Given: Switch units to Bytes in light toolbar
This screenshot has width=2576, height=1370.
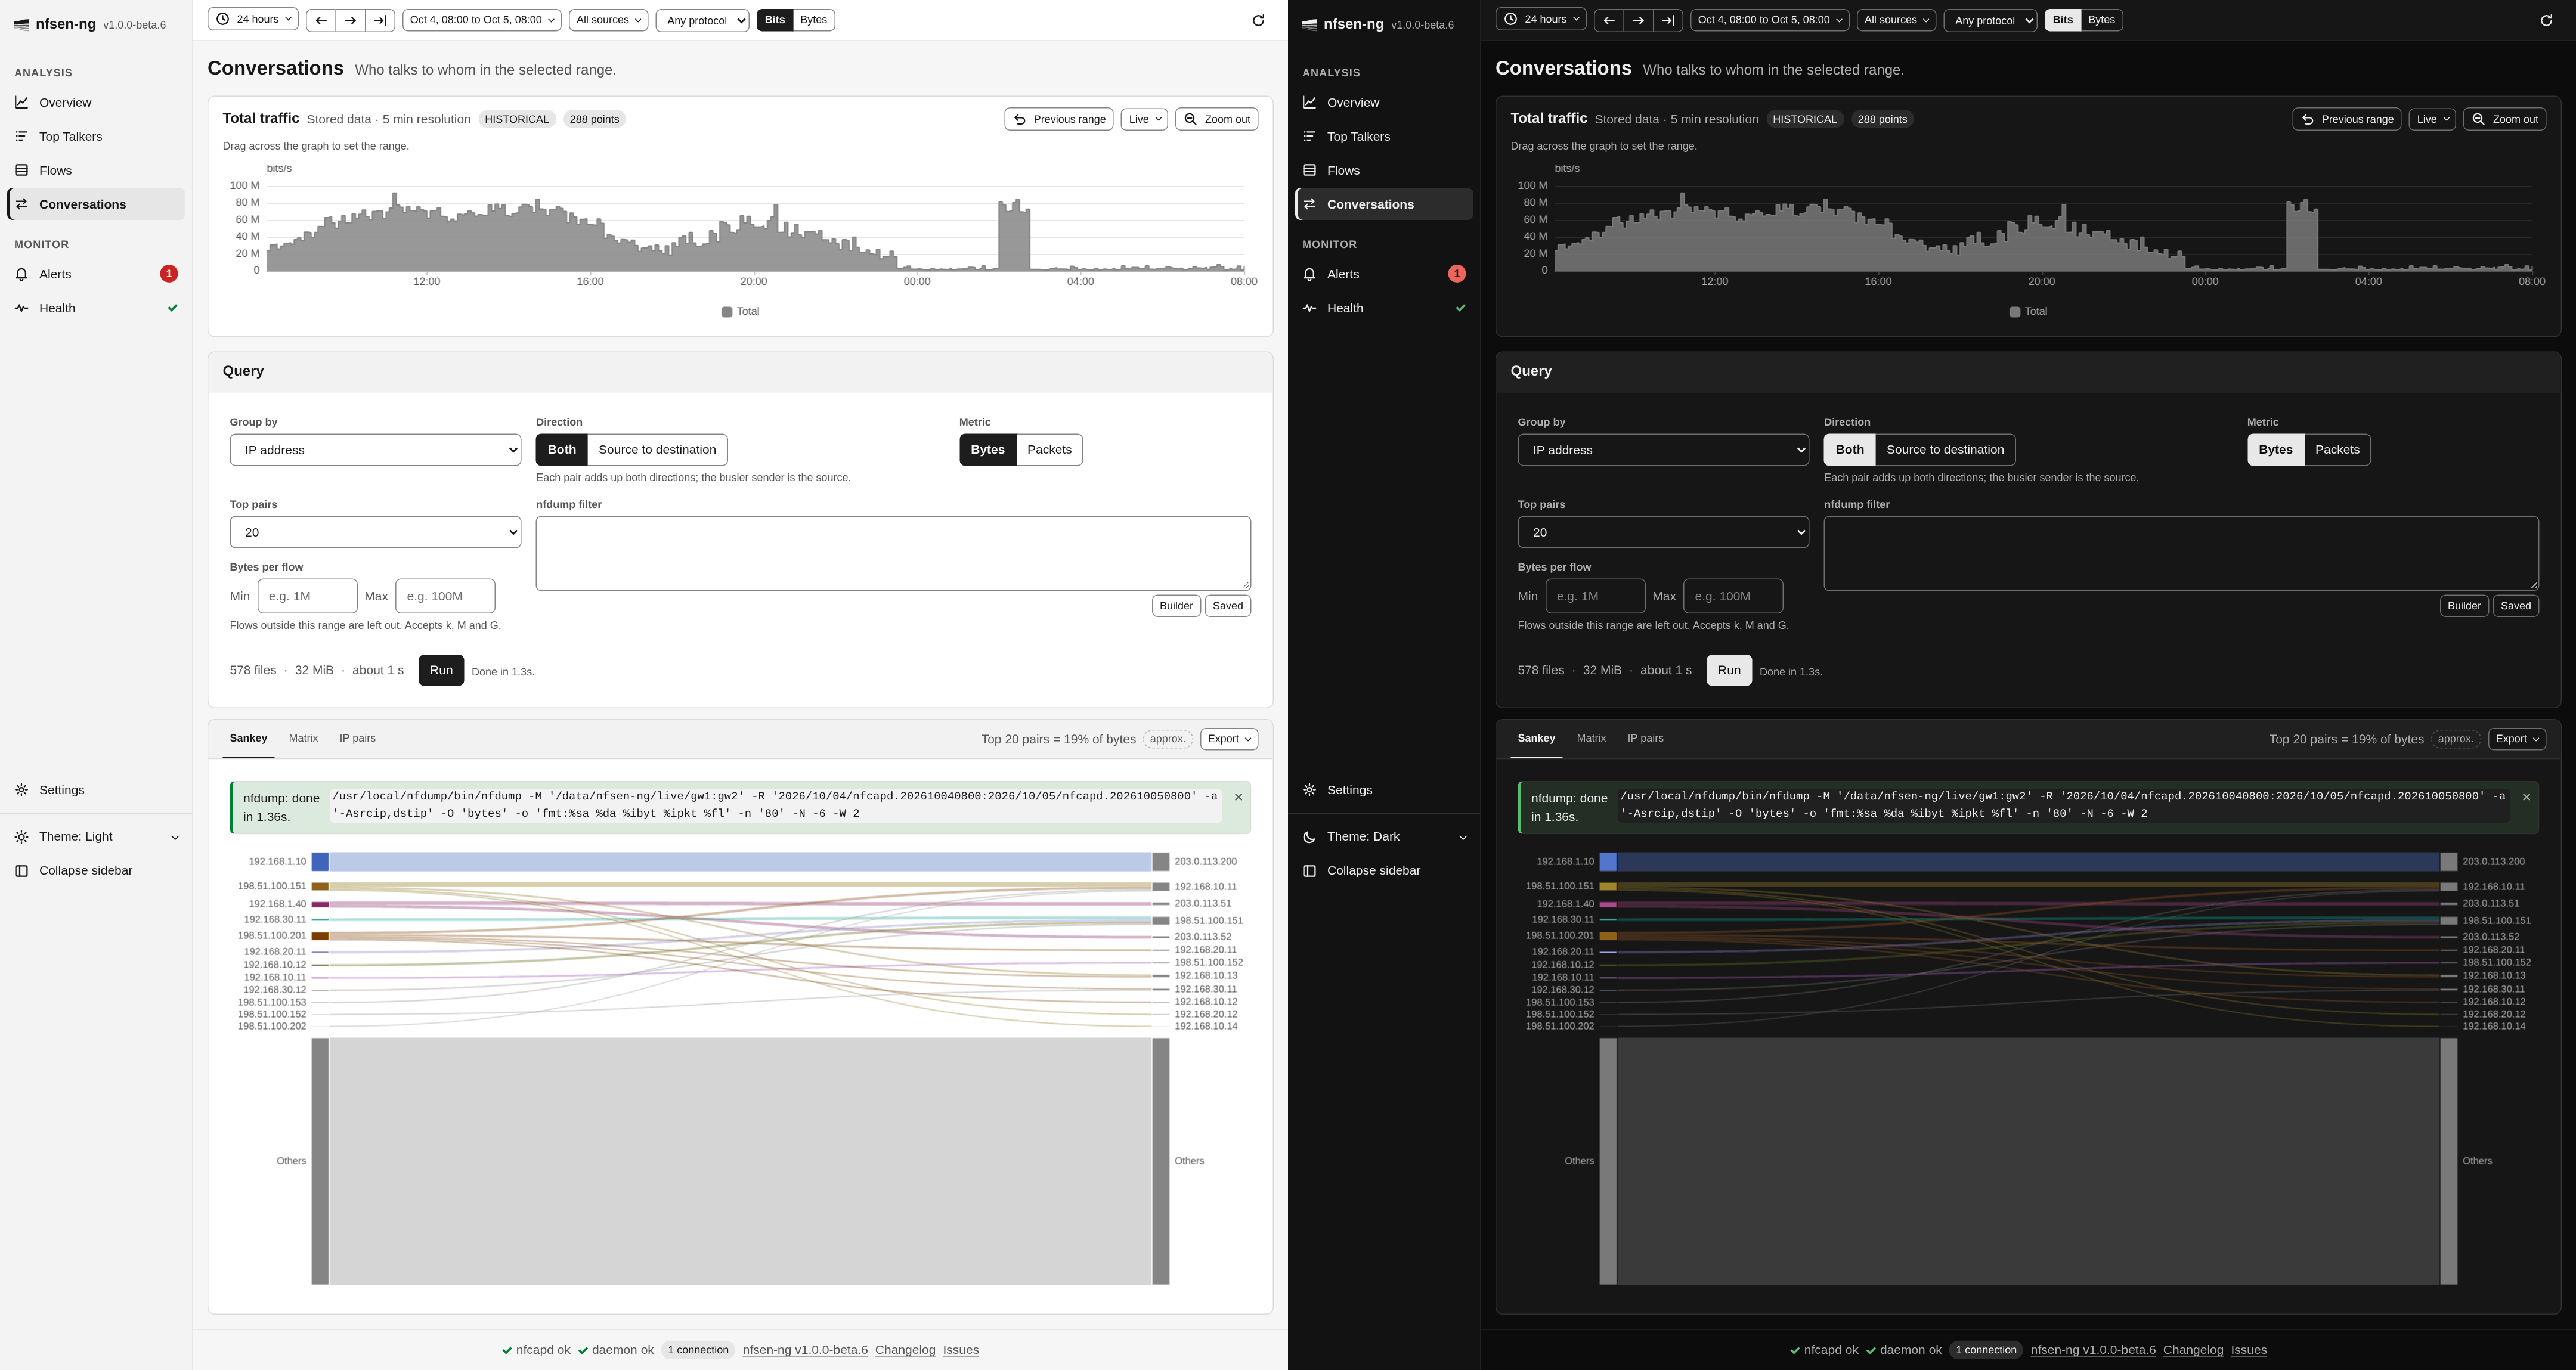Looking at the screenshot, I should tap(814, 20).
